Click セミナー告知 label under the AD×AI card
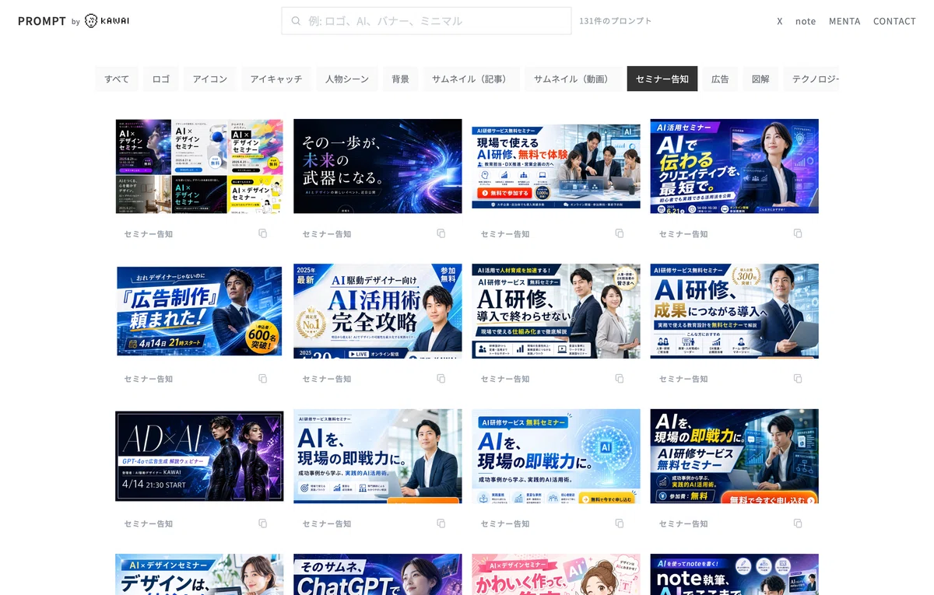The width and height of the screenshot is (934, 595). coord(149,523)
